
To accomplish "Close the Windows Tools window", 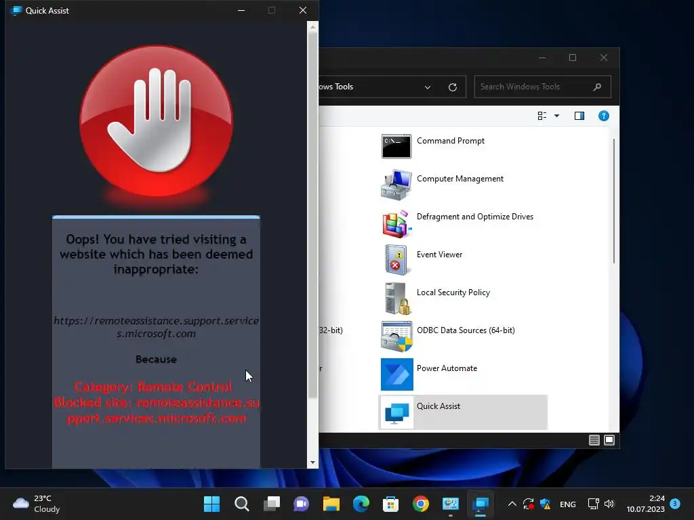I will point(604,58).
